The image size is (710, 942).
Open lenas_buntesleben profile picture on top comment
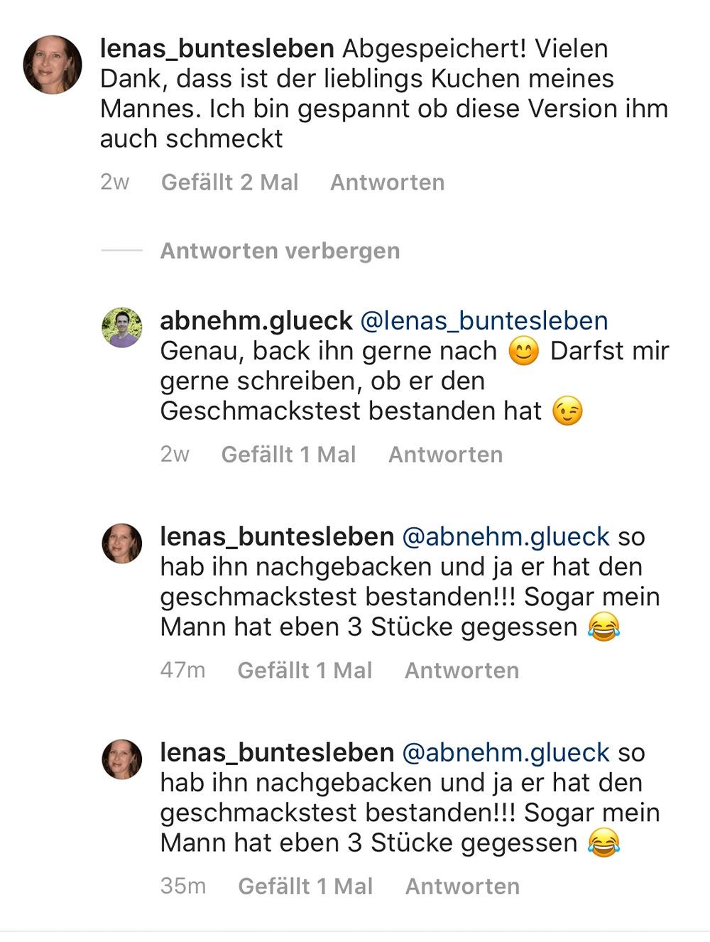(53, 65)
